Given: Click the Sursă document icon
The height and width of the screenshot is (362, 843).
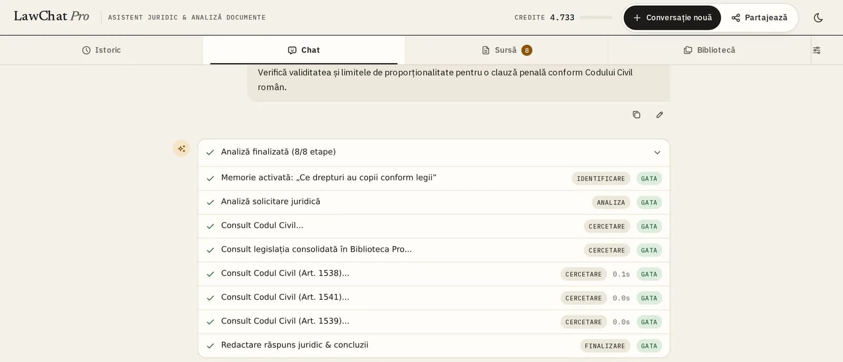Looking at the screenshot, I should (486, 50).
